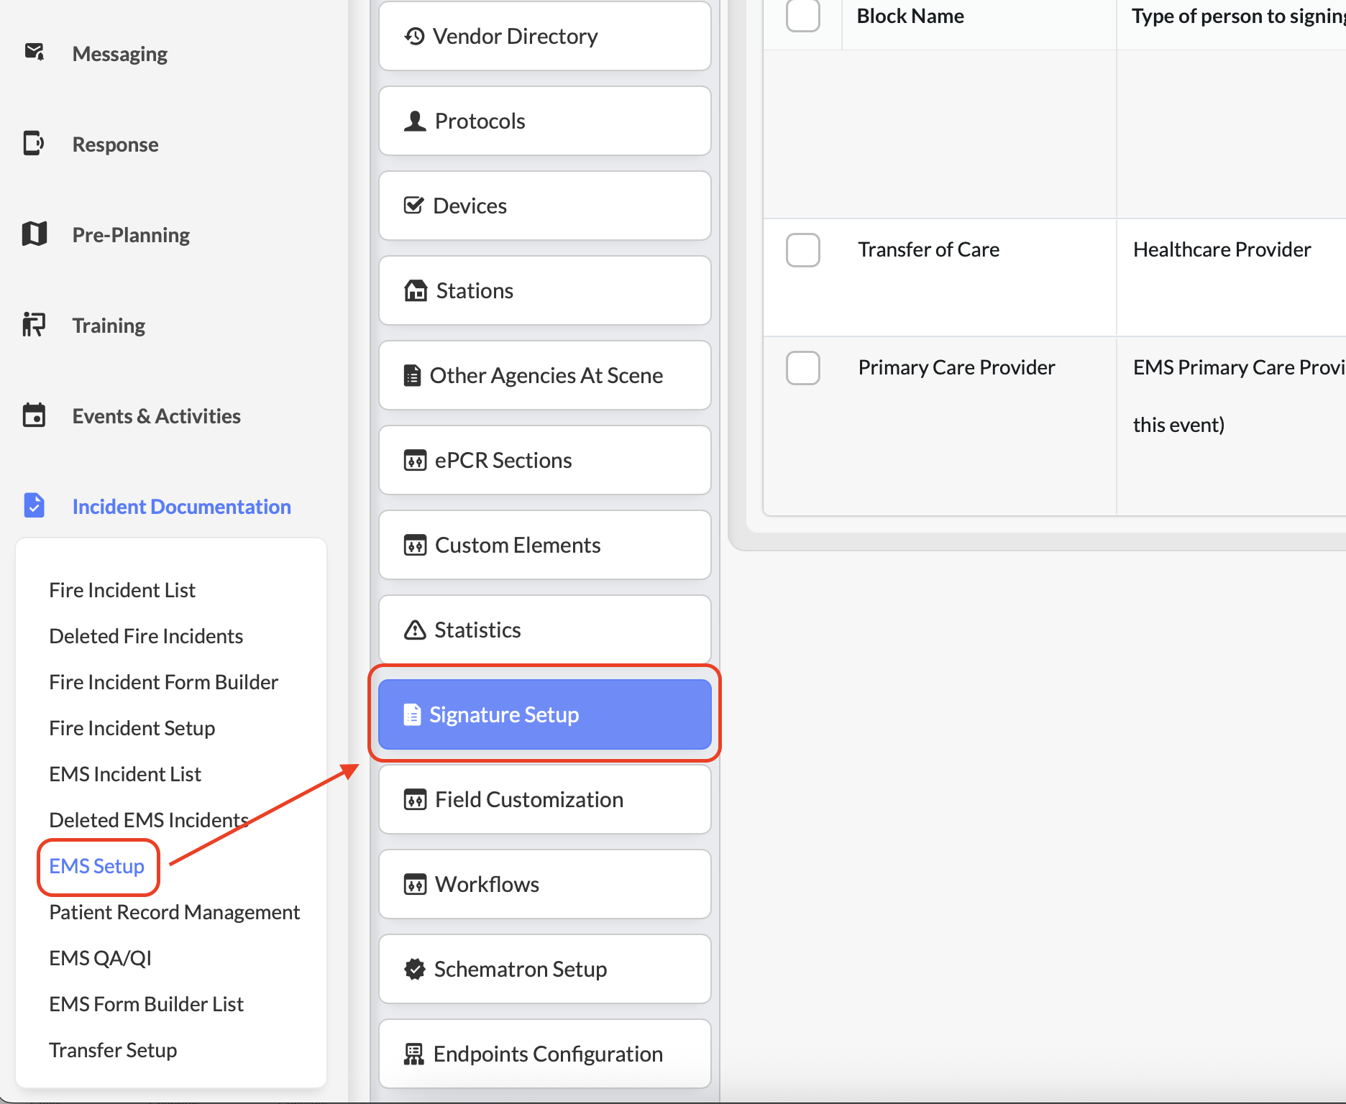The image size is (1346, 1104).
Task: Expand the Training sidebar section
Action: coord(109,326)
